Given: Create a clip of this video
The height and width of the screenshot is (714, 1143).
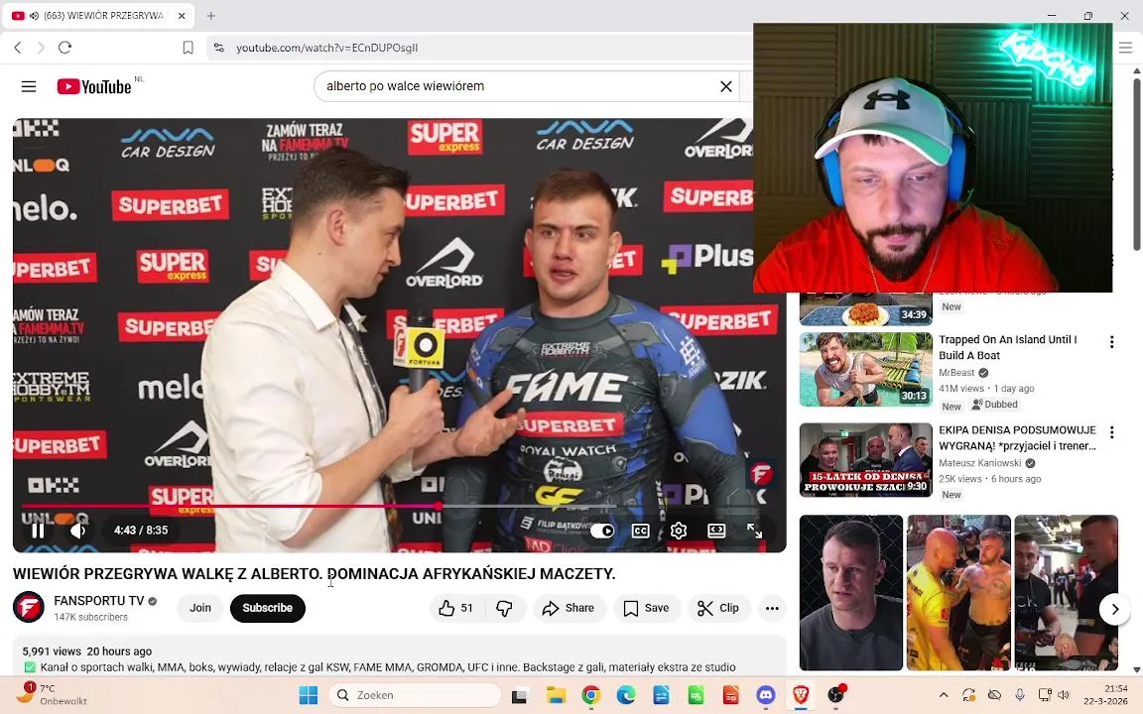Looking at the screenshot, I should (718, 608).
